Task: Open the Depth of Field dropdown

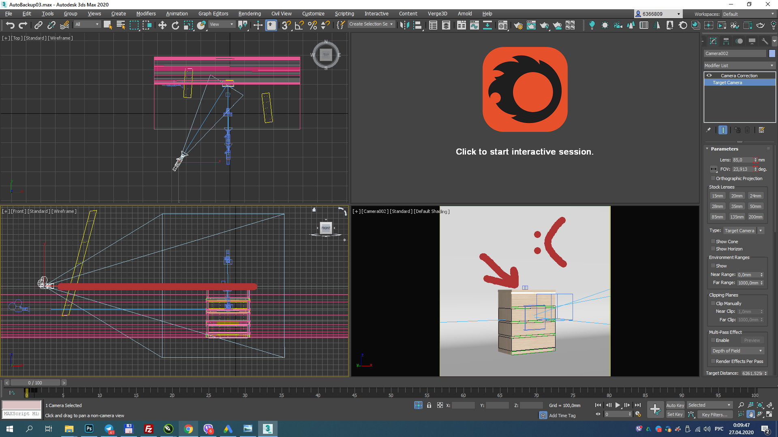Action: tap(737, 350)
